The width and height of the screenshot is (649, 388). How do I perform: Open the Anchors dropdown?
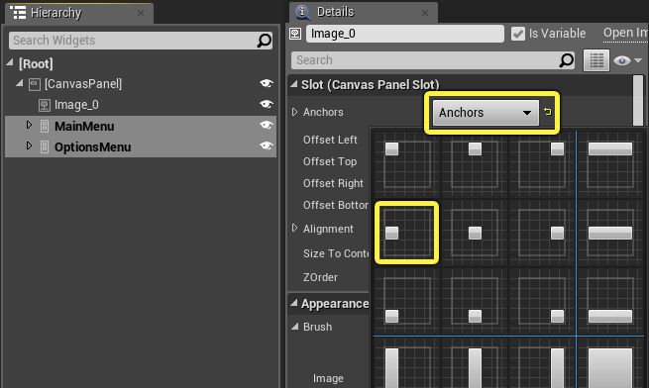486,112
